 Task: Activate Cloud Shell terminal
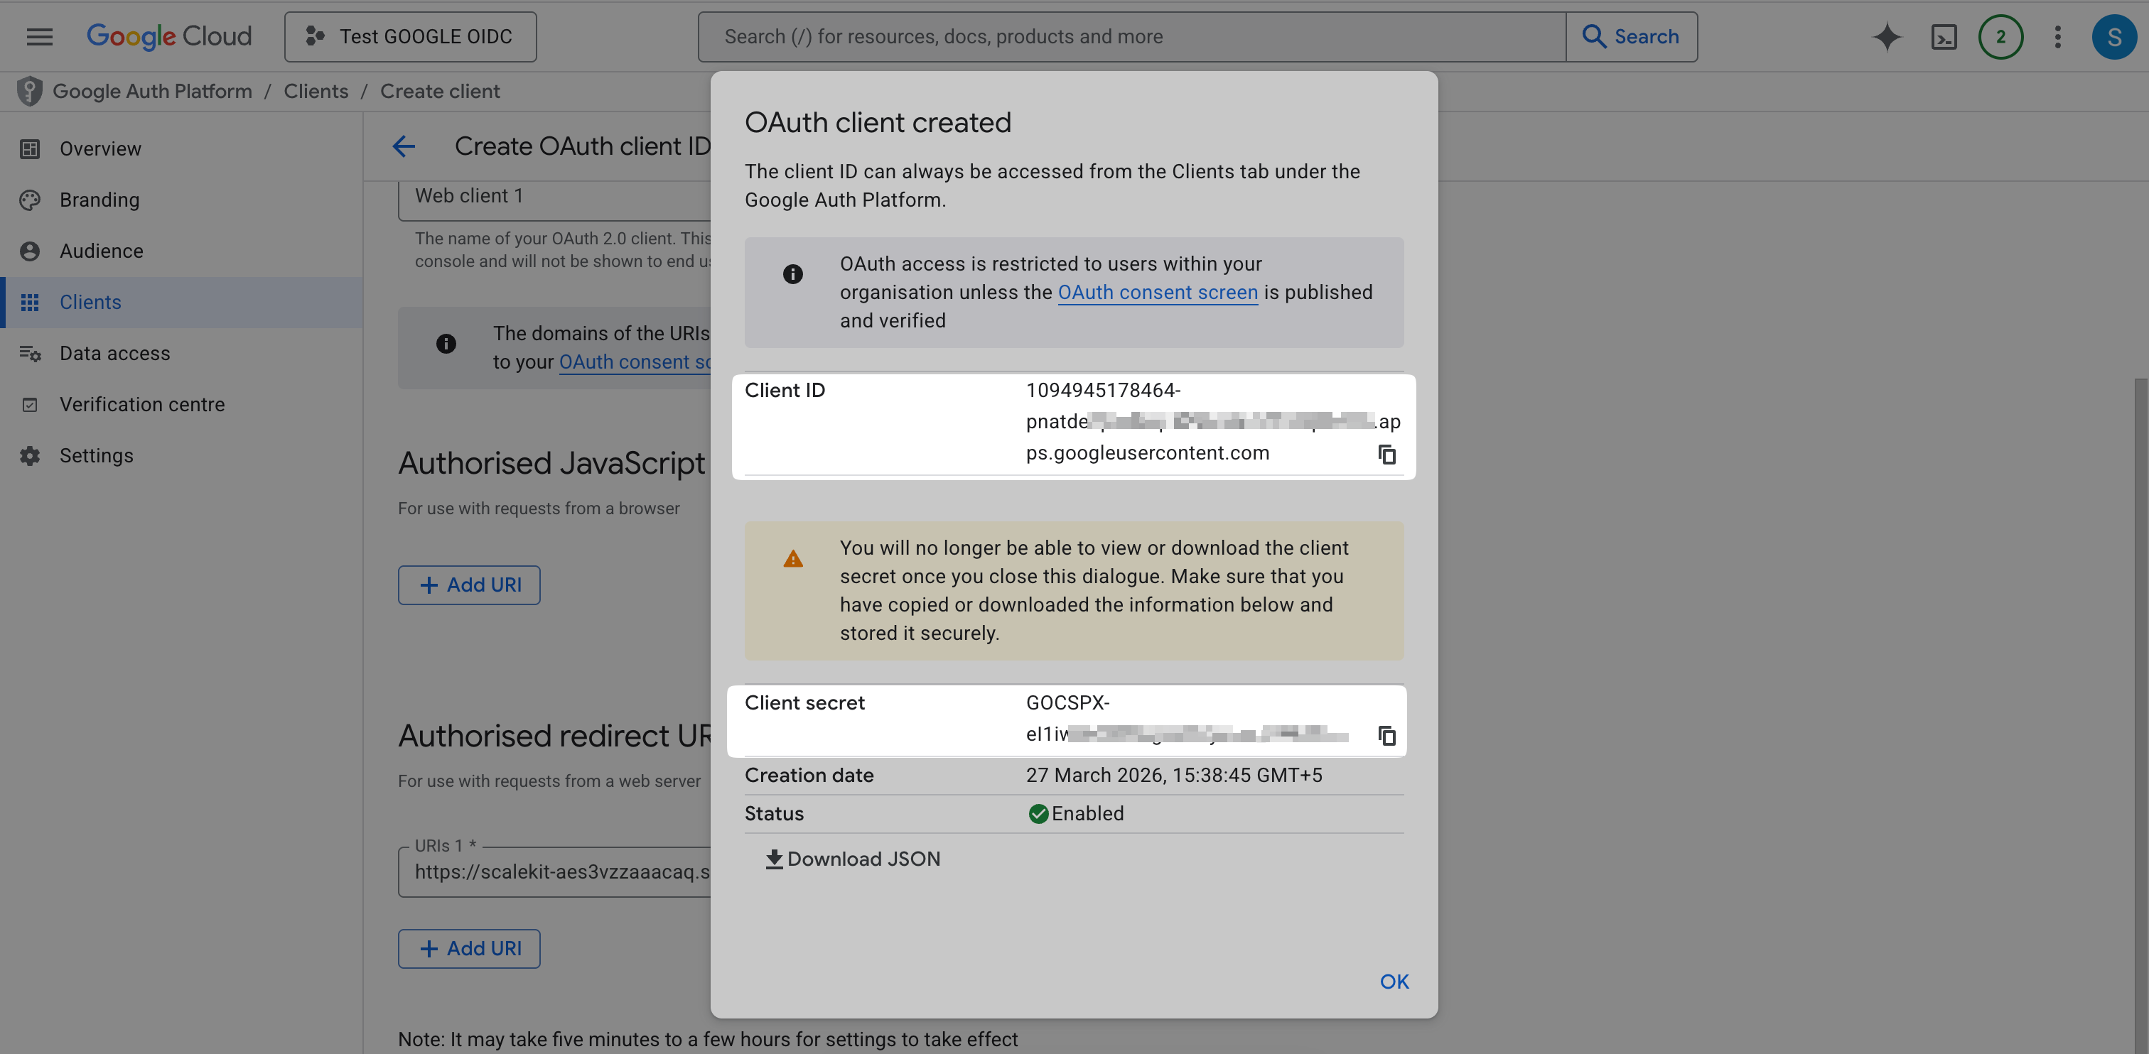click(x=1944, y=37)
